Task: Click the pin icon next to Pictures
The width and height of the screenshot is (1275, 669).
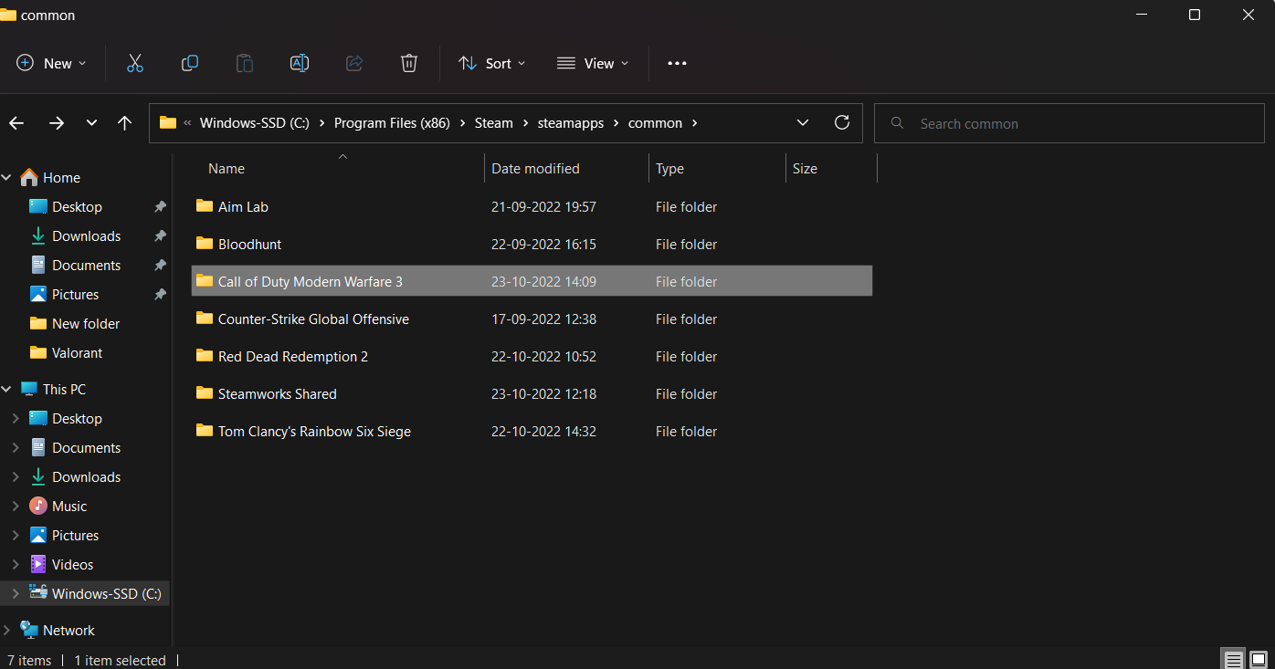Action: pyautogui.click(x=160, y=295)
